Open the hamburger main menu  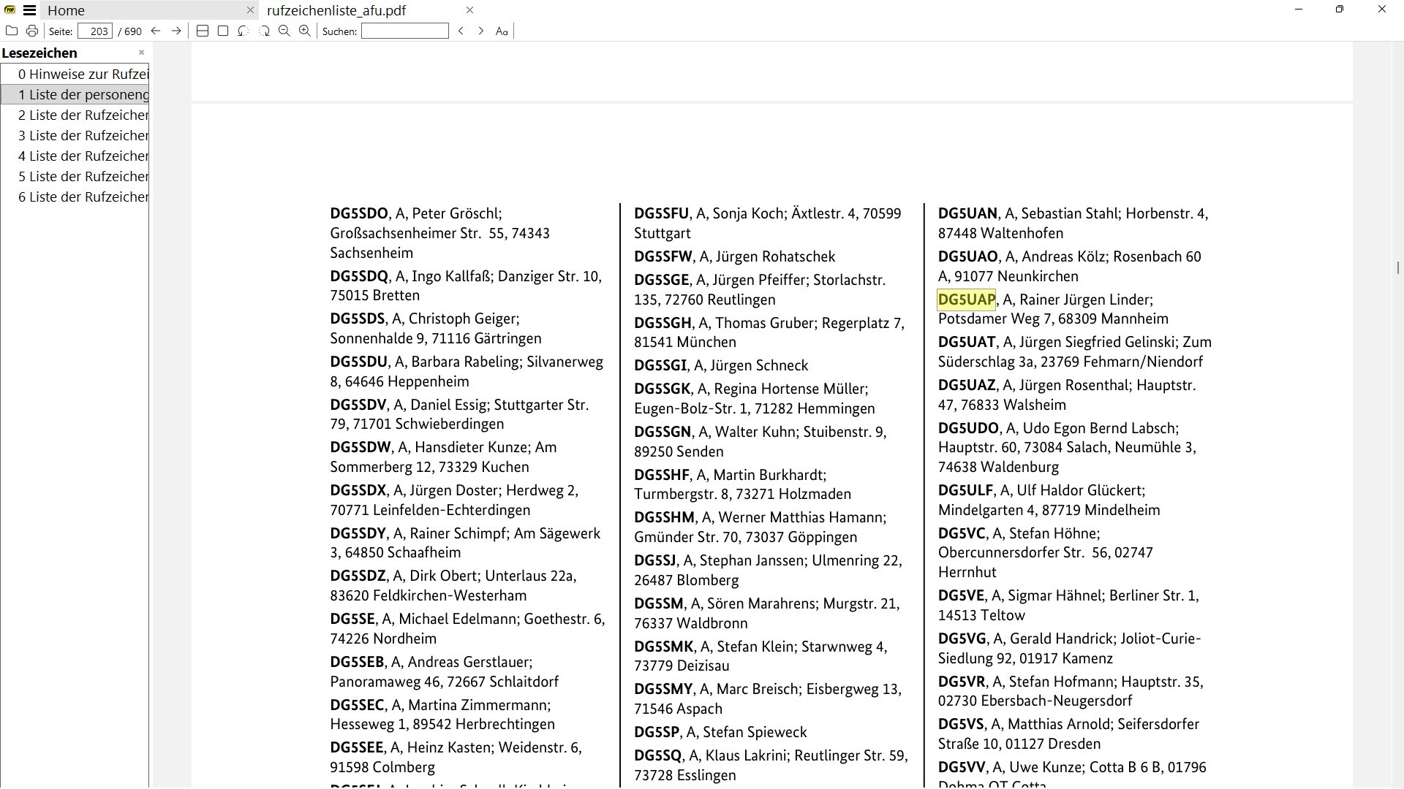29,10
